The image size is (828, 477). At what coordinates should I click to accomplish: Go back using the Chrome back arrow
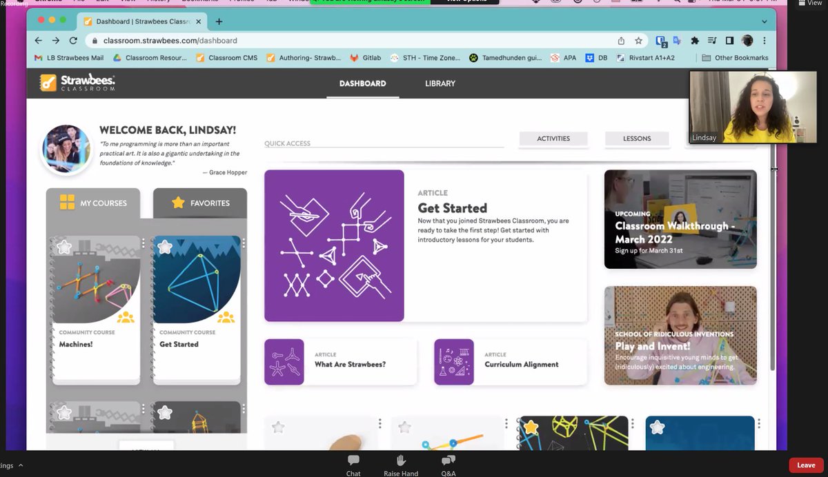click(39, 41)
